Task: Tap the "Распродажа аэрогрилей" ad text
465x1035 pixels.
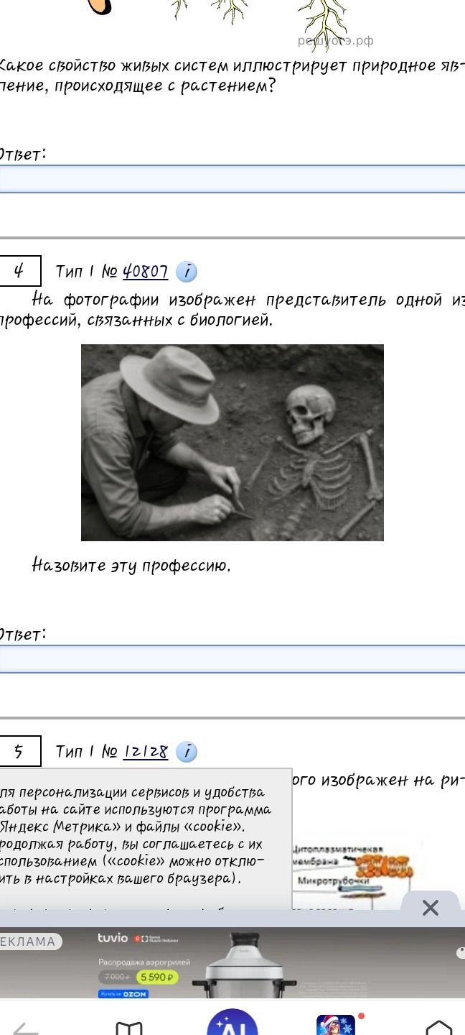Action: click(144, 962)
